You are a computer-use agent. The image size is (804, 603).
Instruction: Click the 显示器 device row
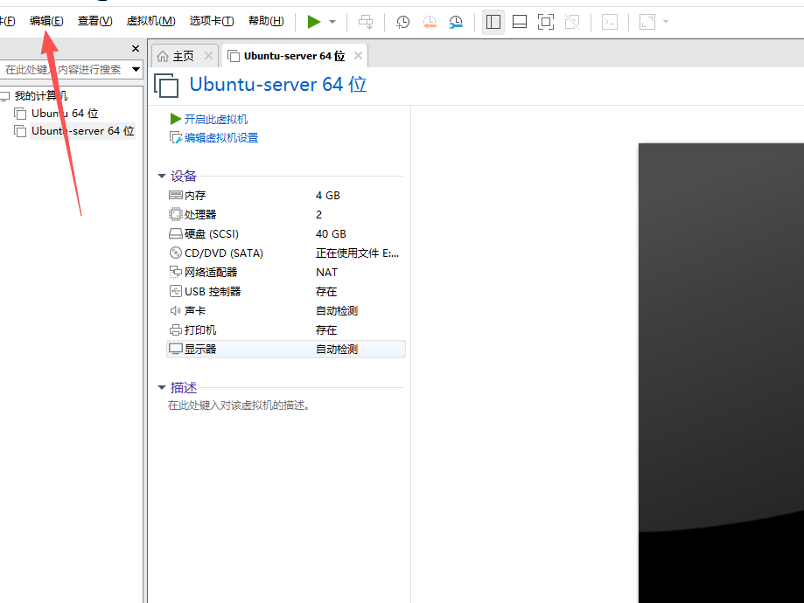(x=285, y=349)
